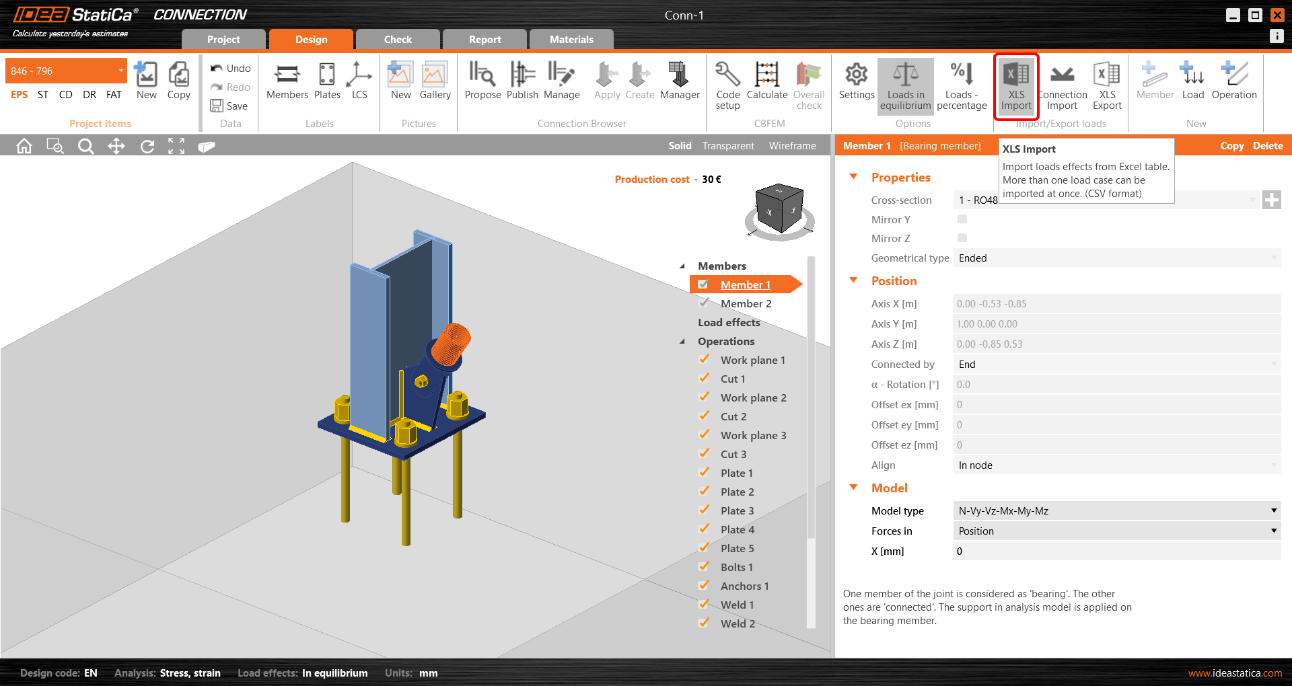Screen dimensions: 1292x686
Task: Switch view to Wireframe mode
Action: pos(792,146)
